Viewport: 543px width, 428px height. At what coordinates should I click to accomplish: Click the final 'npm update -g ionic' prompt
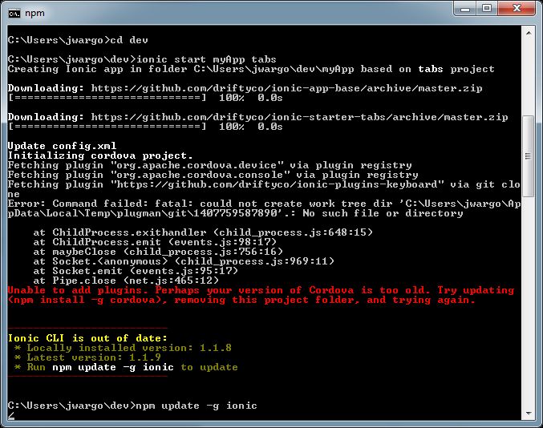(x=197, y=406)
